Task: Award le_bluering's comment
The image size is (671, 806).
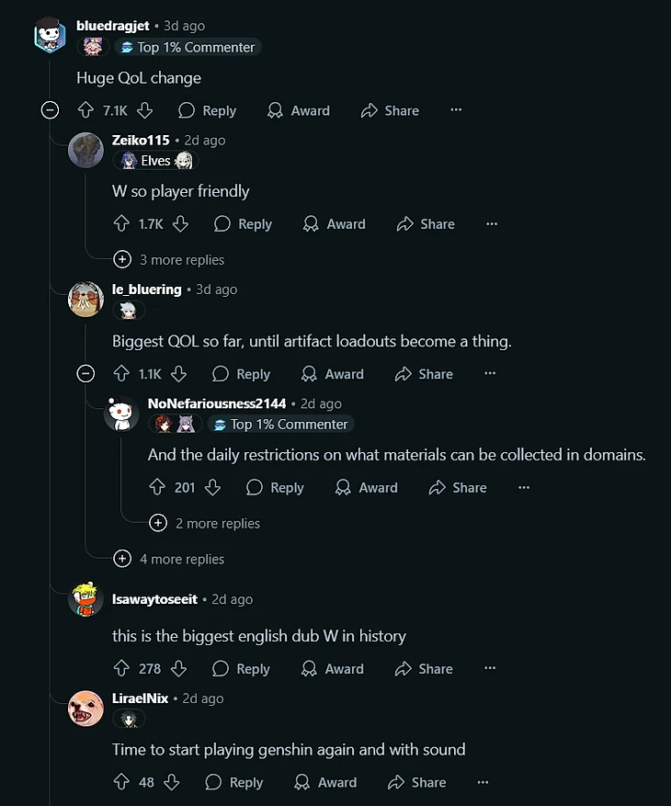Action: [333, 374]
